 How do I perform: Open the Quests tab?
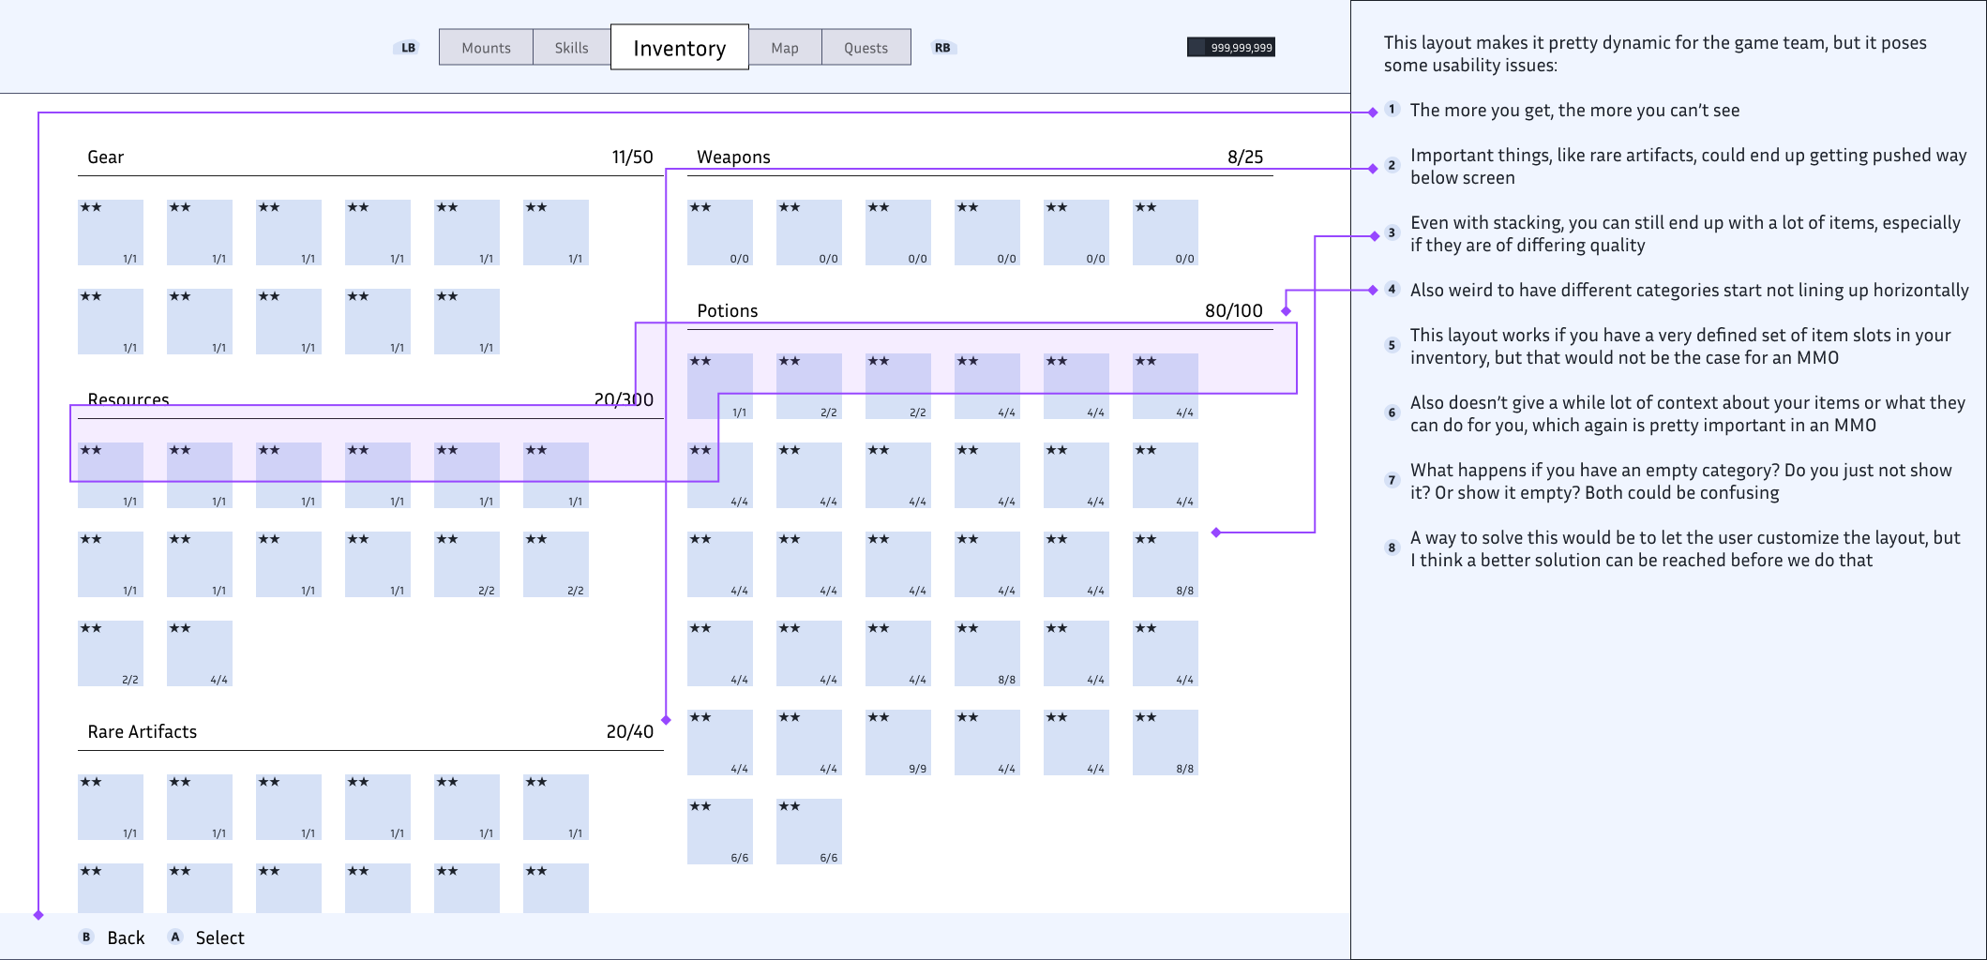tap(866, 48)
